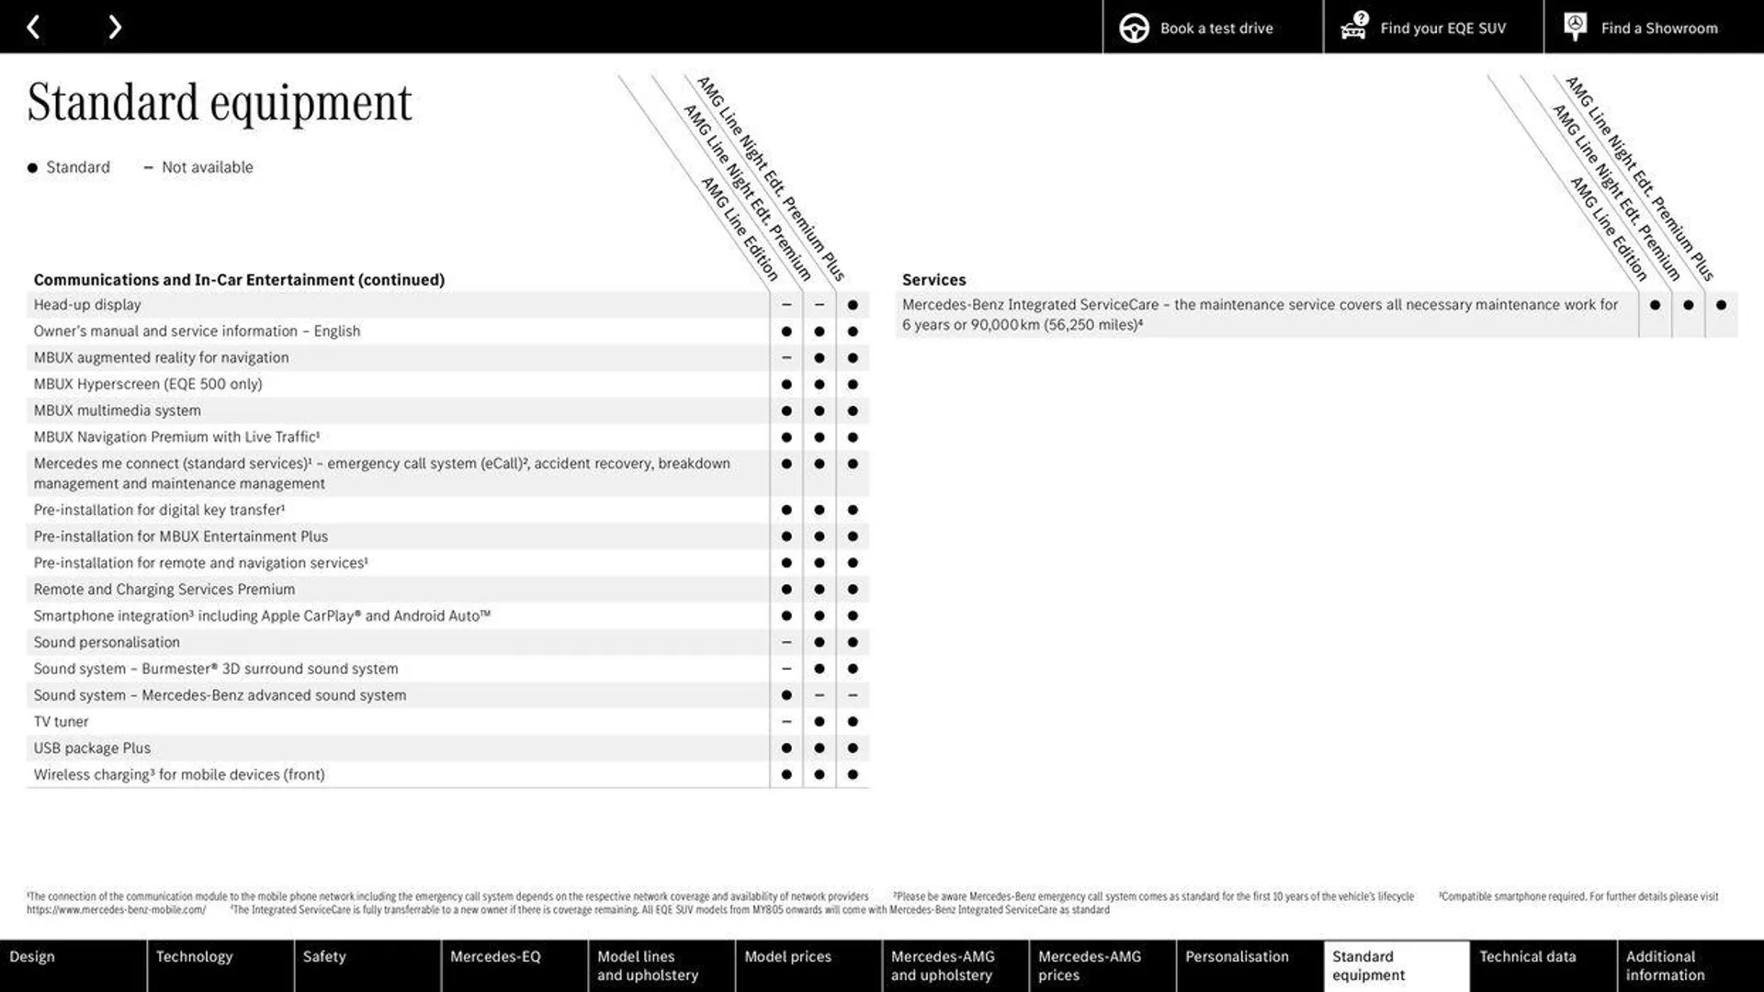
Task: Toggle TV tuner availability for AMG Line Edition
Action: click(786, 722)
